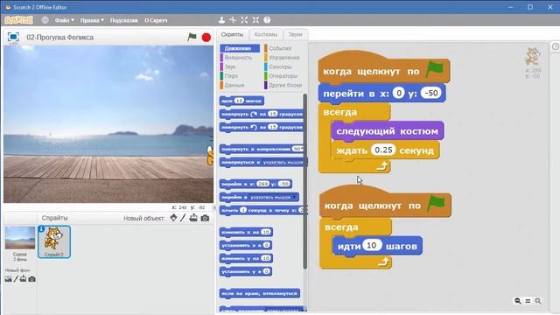560x315 pixels.
Task: Select the Block help question mark tool
Action: (267, 20)
